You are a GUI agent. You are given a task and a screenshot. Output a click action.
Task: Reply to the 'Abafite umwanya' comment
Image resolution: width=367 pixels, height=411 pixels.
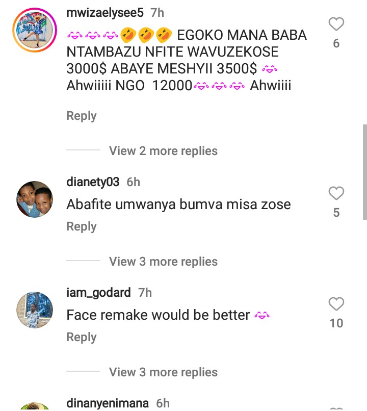coord(81,226)
